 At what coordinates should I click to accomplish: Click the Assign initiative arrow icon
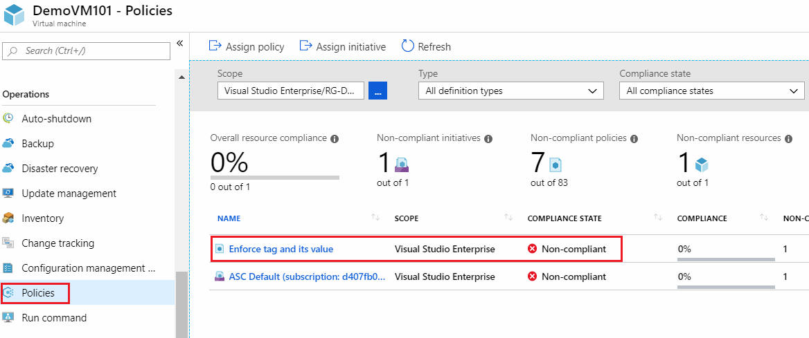306,46
